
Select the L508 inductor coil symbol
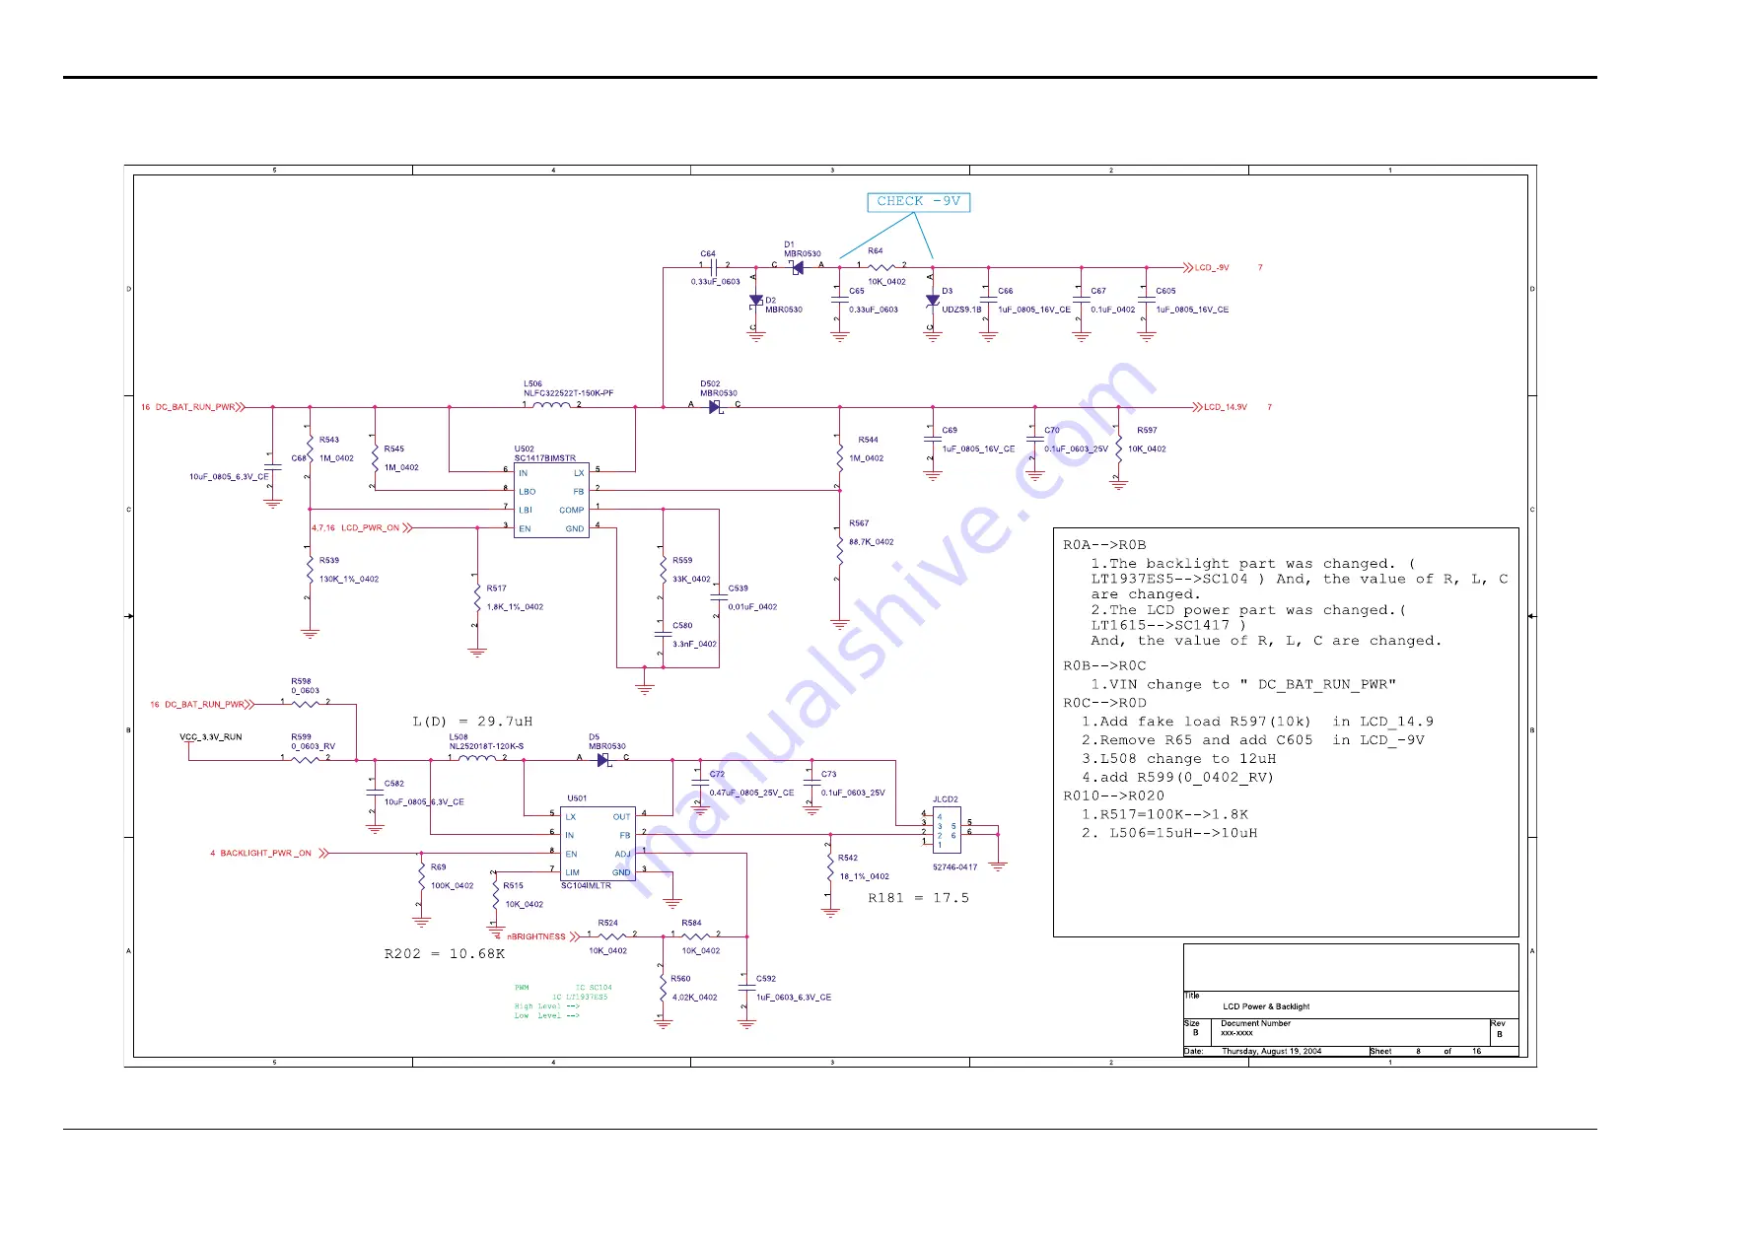[x=477, y=758]
